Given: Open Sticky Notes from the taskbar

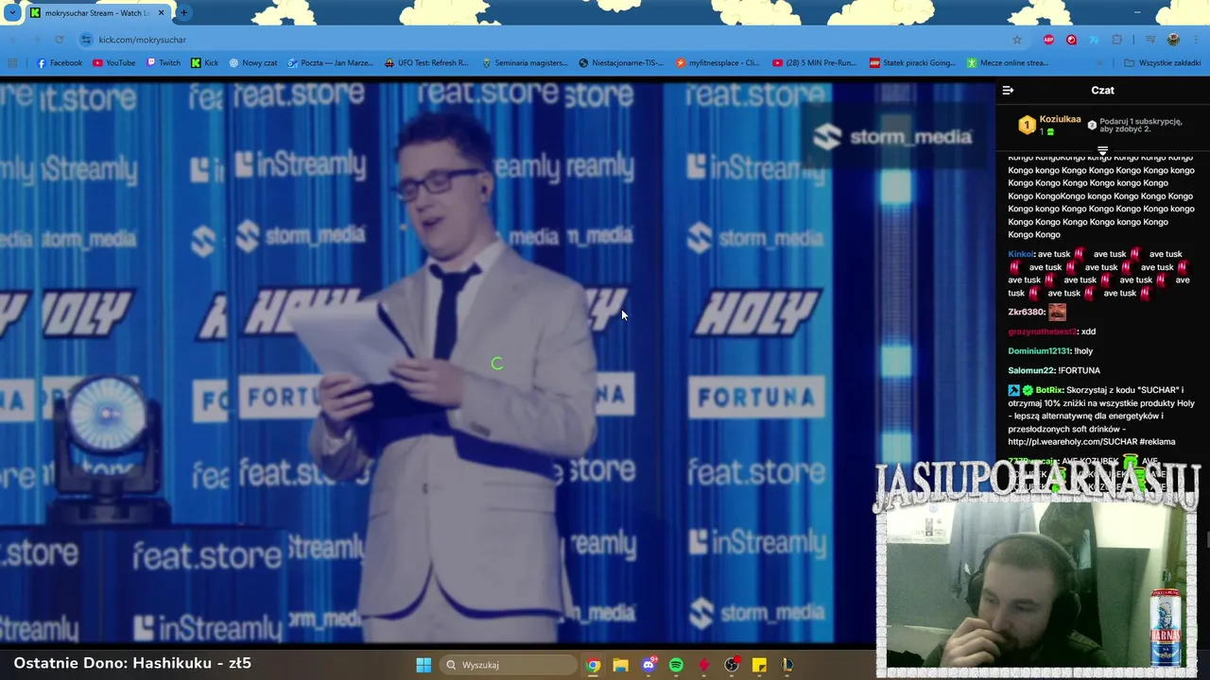Looking at the screenshot, I should pyautogui.click(x=759, y=665).
